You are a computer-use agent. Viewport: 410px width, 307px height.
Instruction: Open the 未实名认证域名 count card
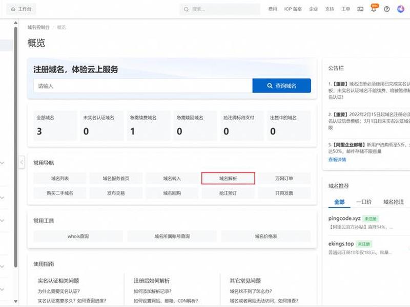click(102, 125)
